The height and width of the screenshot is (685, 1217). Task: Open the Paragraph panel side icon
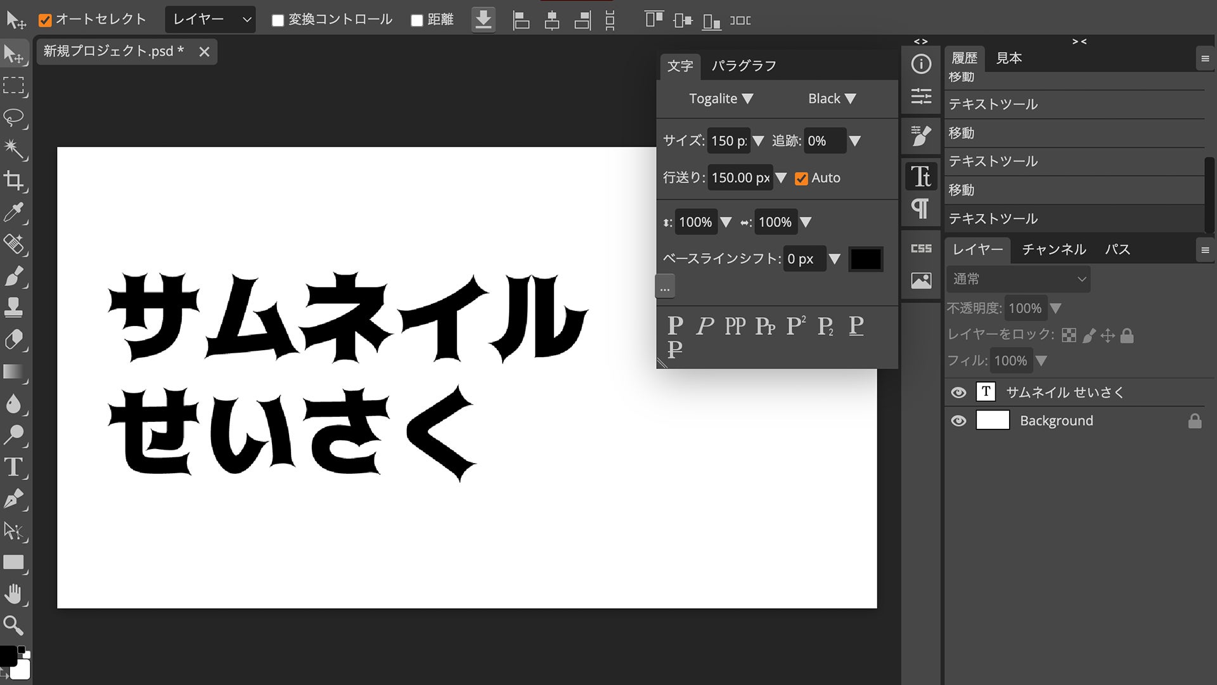point(921,208)
